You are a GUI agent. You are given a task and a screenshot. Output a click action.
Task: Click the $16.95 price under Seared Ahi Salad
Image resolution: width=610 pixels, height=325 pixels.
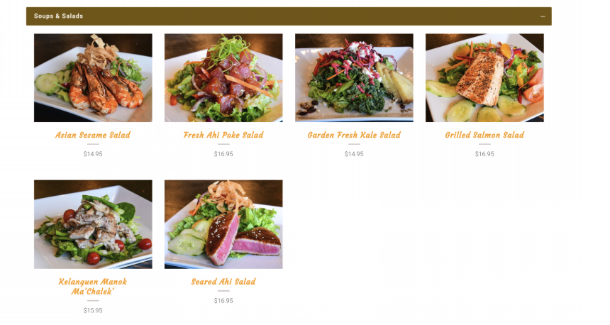tap(223, 301)
